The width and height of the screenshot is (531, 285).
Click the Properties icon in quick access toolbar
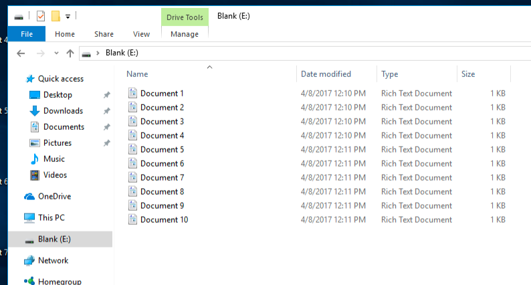pos(41,15)
